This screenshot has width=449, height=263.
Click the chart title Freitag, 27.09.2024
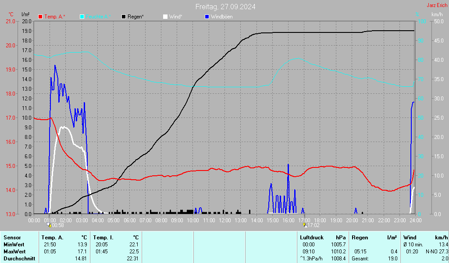[x=225, y=7]
